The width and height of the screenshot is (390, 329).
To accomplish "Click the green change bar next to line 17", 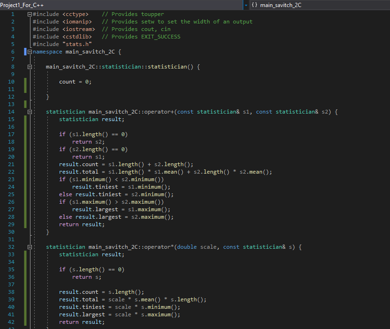I will click(x=24, y=134).
